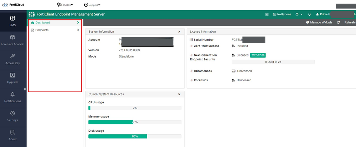Click the 'Current System Resources' widget title
356x147 pixels.
(106, 94)
